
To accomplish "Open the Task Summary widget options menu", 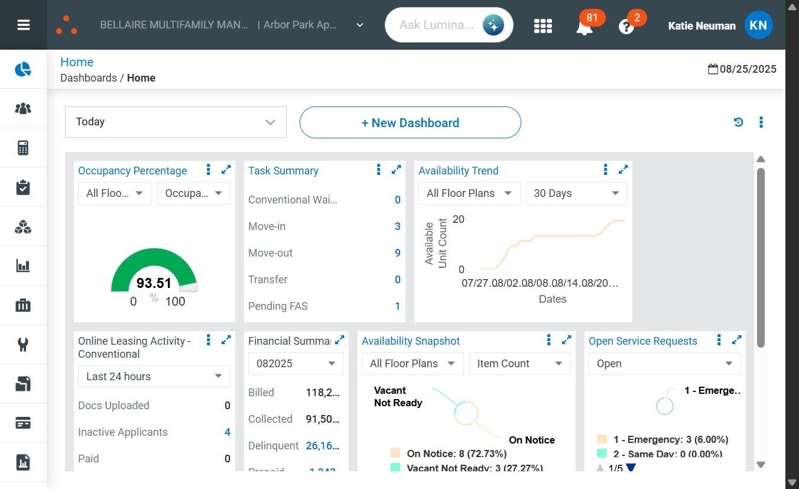I will click(x=378, y=170).
